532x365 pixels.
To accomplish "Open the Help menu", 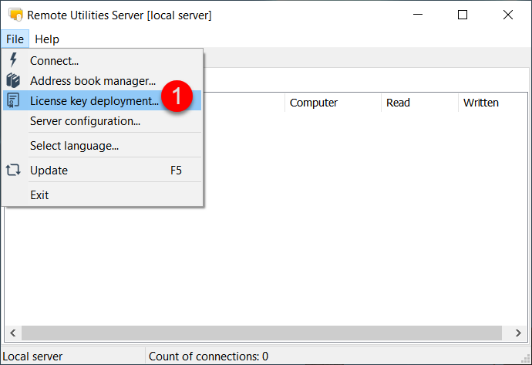I will pyautogui.click(x=47, y=39).
